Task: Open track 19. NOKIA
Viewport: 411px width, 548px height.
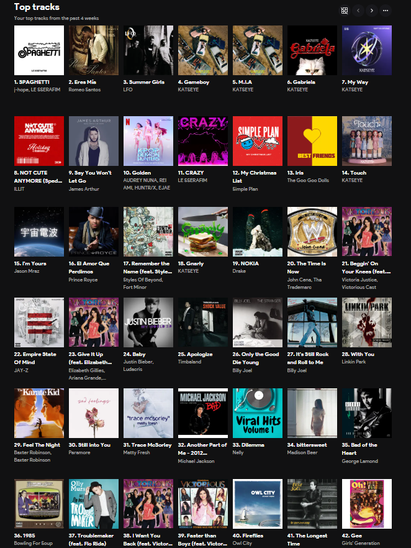Action: point(245,263)
